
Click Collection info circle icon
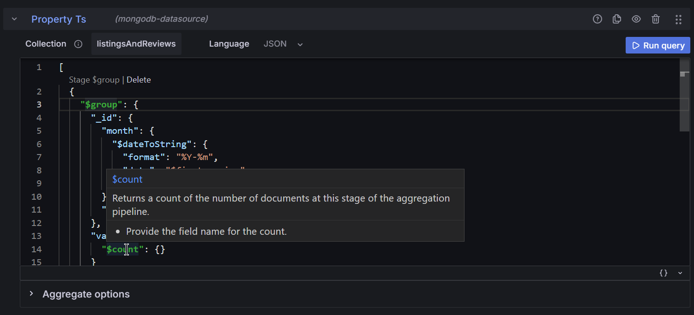click(x=78, y=44)
